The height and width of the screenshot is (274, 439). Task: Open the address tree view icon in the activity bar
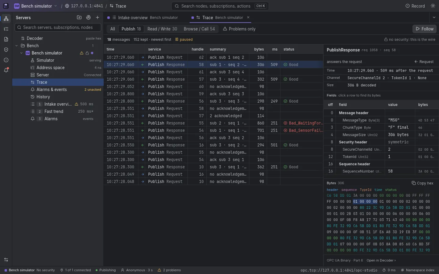[x=6, y=29]
